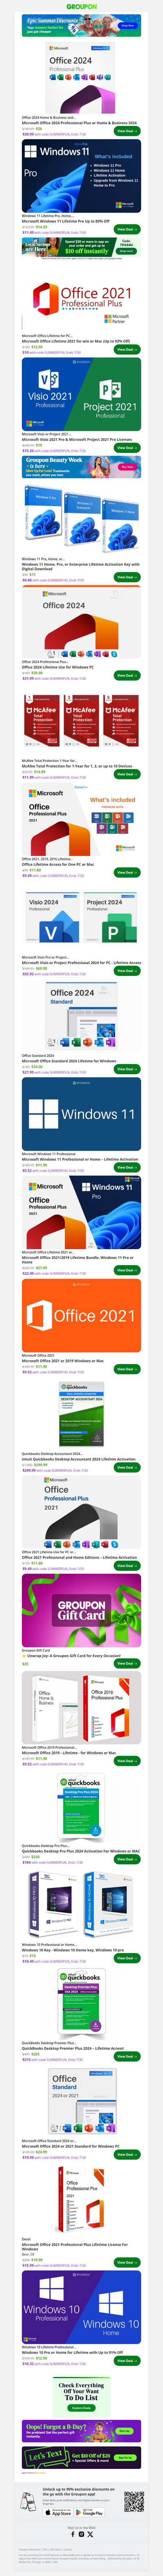Image resolution: width=163 pixels, height=2576 pixels.
Task: Open the Groupon Gift Card image
Action: 81,1609
